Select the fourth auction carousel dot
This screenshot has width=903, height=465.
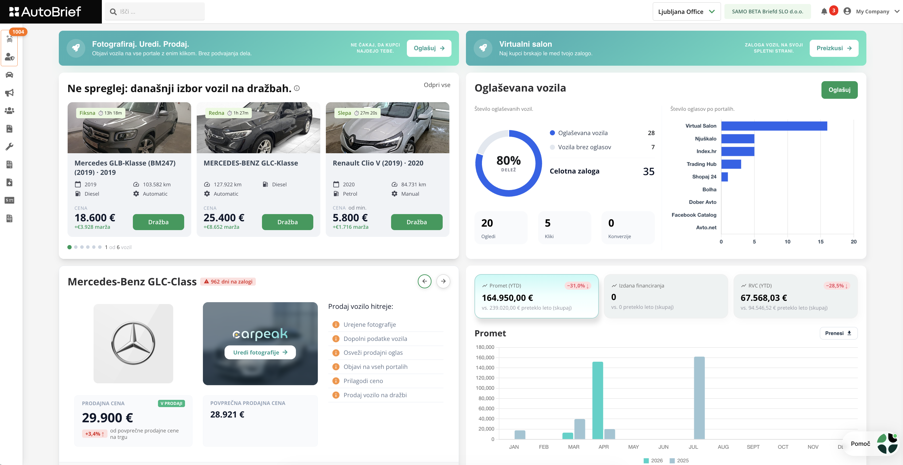(88, 247)
